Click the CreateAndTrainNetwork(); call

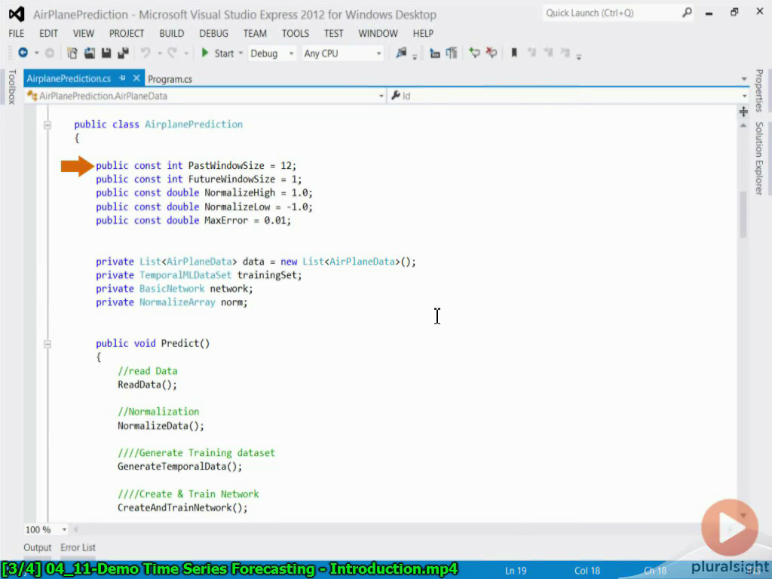182,507
